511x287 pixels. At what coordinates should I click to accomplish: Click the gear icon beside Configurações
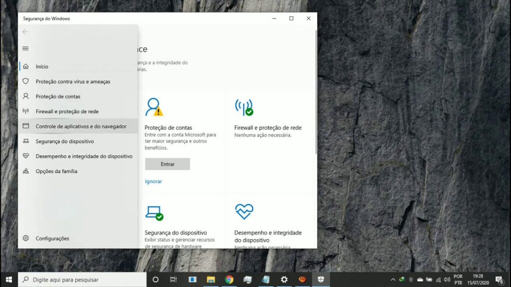pos(26,238)
